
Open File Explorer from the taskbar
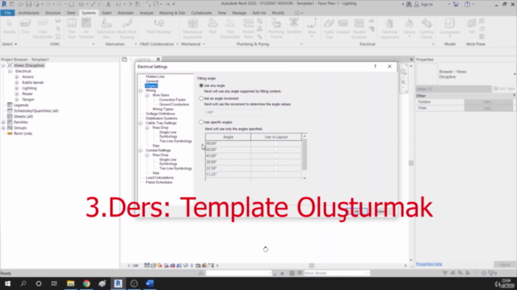coord(70,284)
